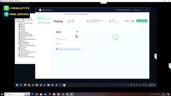171x96 pixels.
Task: Select Print queues entry
Action: [23, 47]
